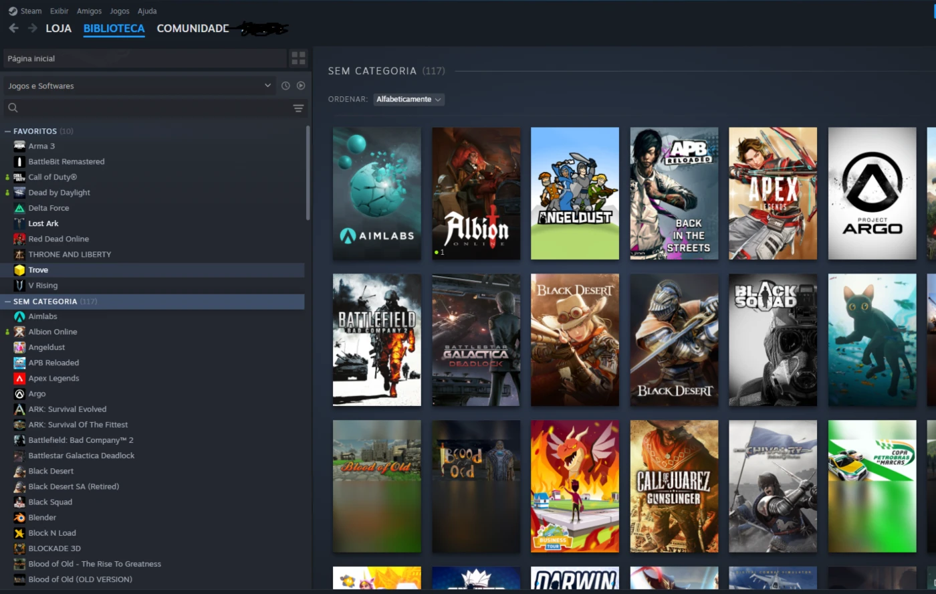Open Battlefield Bad Company 2 cover
The height and width of the screenshot is (594, 936).
377,340
